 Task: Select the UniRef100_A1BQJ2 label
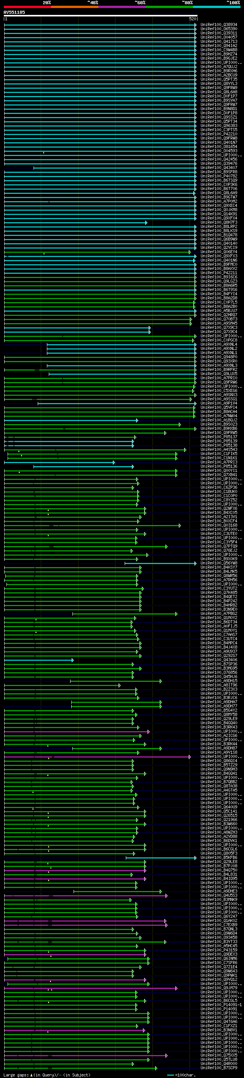click(x=218, y=420)
